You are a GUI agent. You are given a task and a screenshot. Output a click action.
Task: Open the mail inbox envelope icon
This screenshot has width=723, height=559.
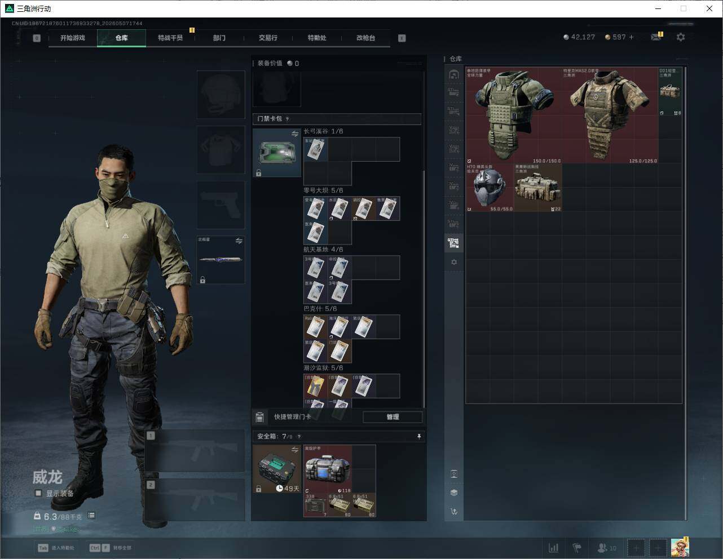coord(655,37)
